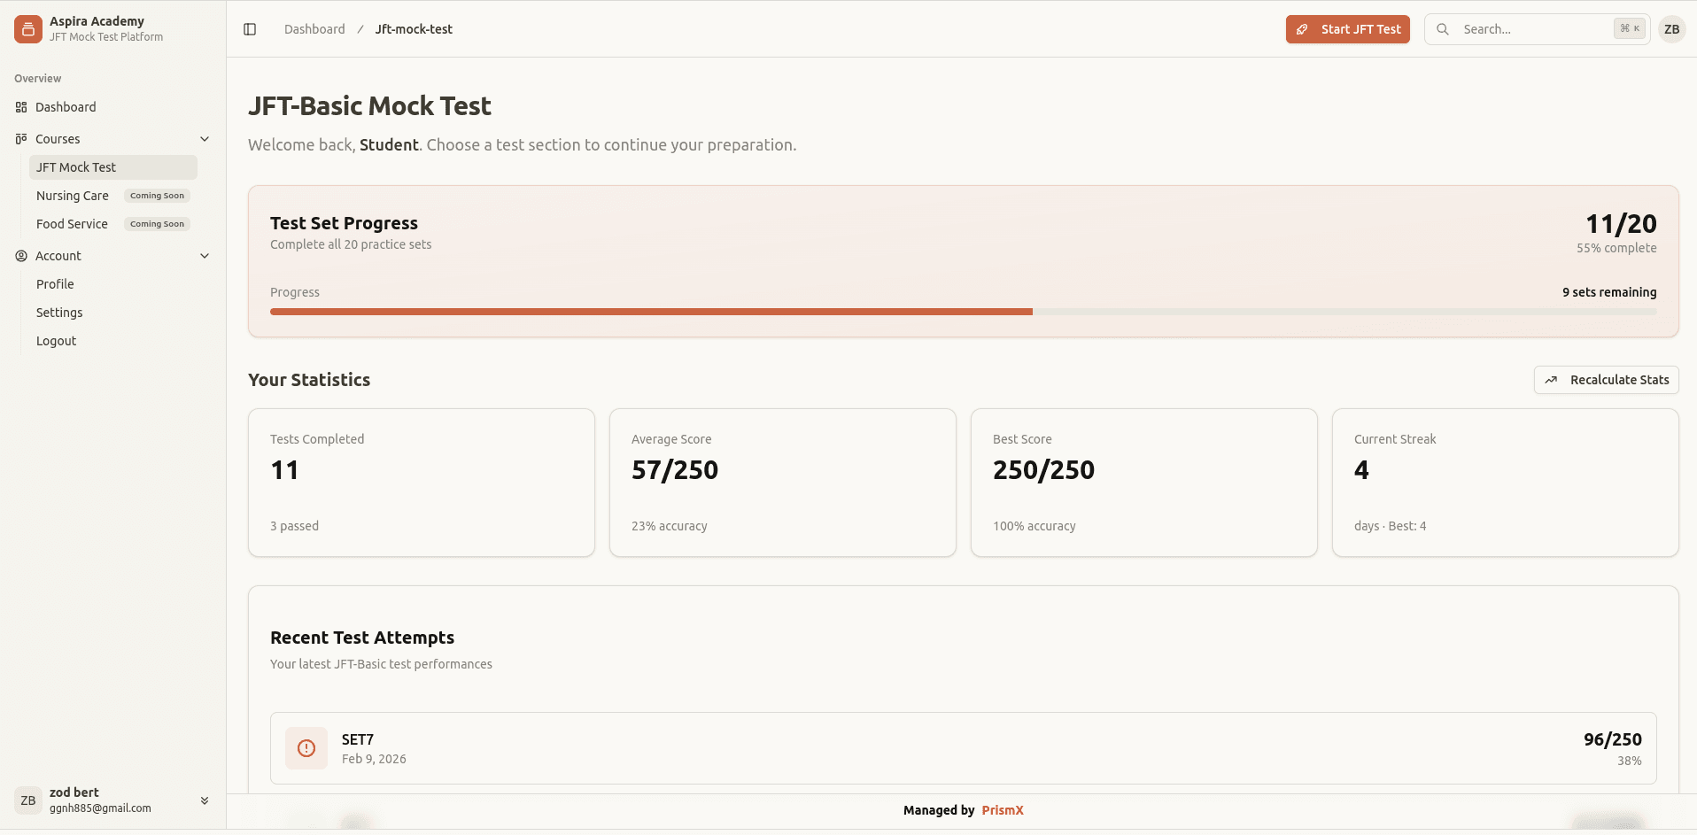Click the '9 sets remaining' text
This screenshot has height=835, width=1697.
pos(1609,292)
